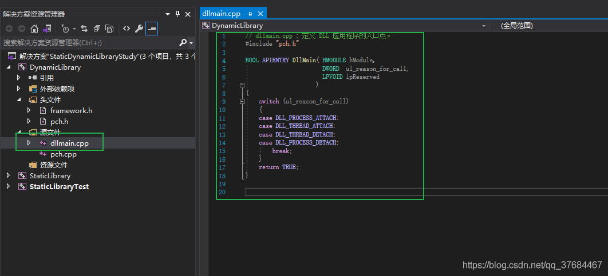Click the Solution Explorer search box
Viewport: 608px width, 276px height.
86,43
